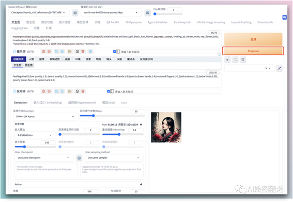Click the arrow read-last-parameters icon
The image size is (293, 202).
click(x=227, y=59)
